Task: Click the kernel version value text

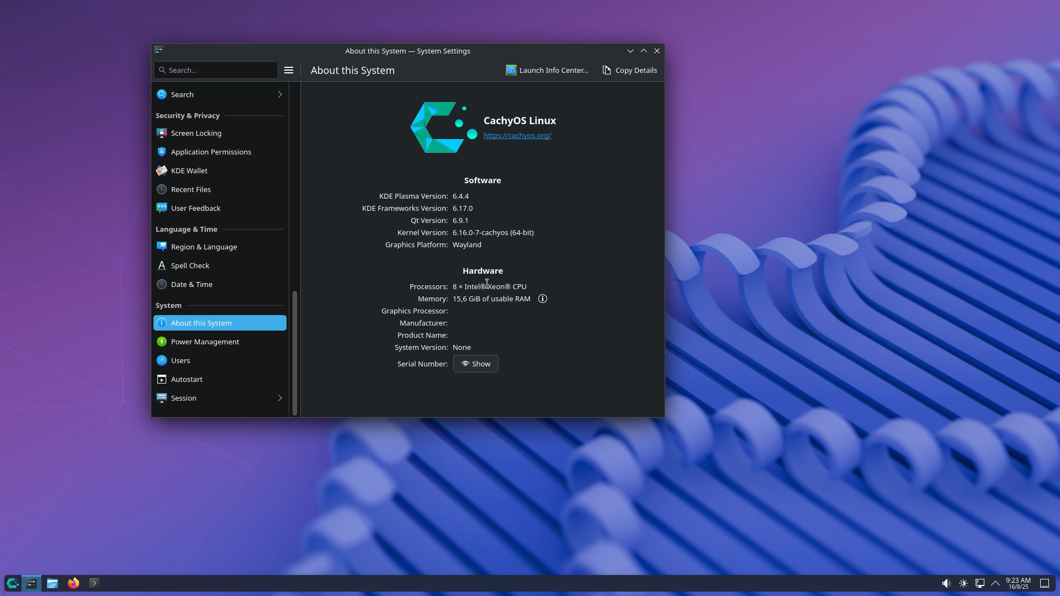Action: coord(493,232)
